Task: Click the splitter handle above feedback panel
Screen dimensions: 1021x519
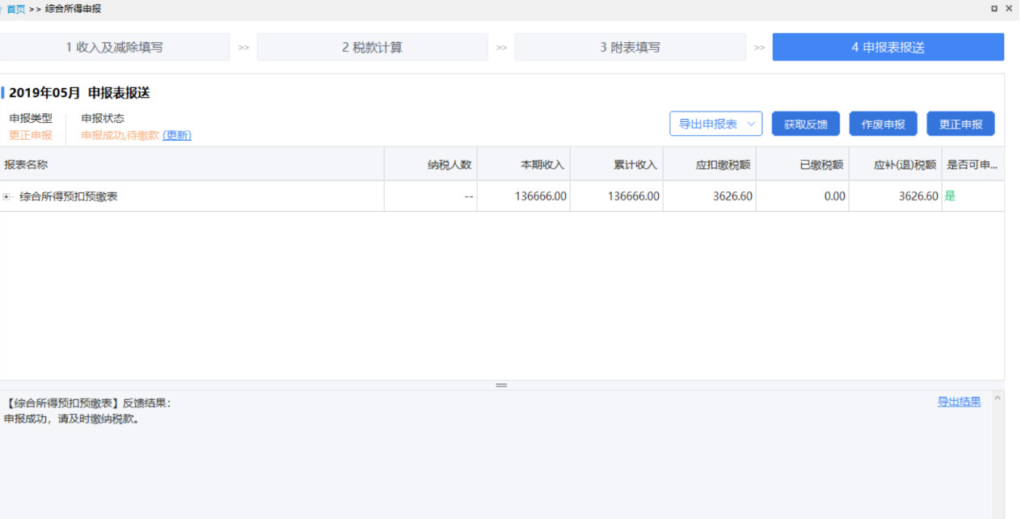Action: [501, 385]
